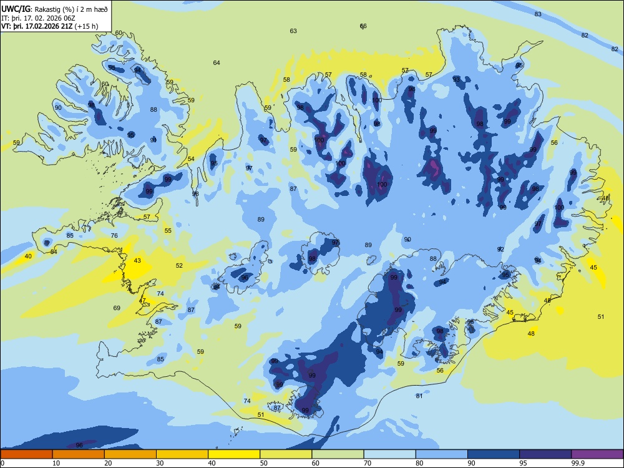Click the humidity value '64' on the map
This screenshot has width=624, height=468.
coord(217,62)
